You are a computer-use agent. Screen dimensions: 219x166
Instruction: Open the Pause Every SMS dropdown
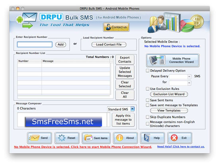click(x=180, y=76)
